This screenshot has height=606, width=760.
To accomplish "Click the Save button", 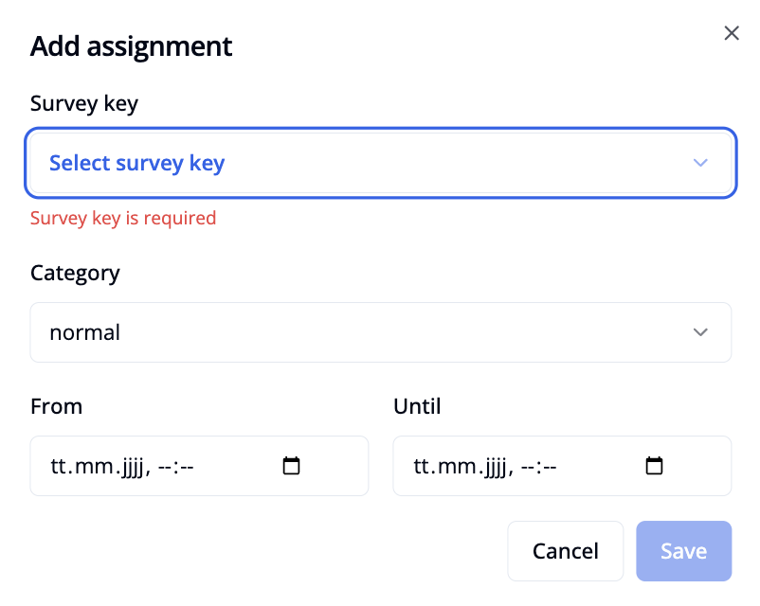I will 683,551.
